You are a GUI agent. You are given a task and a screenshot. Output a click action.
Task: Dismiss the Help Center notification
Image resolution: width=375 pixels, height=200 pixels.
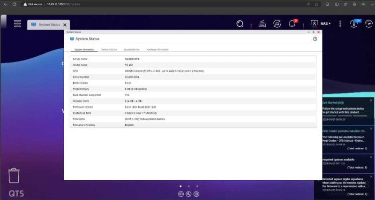(x=371, y=129)
